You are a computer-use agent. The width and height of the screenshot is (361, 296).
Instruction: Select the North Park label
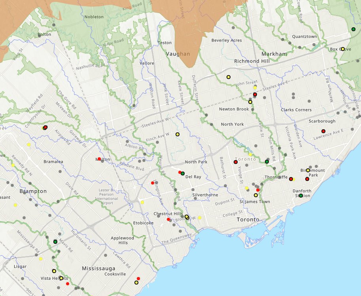pos(196,162)
